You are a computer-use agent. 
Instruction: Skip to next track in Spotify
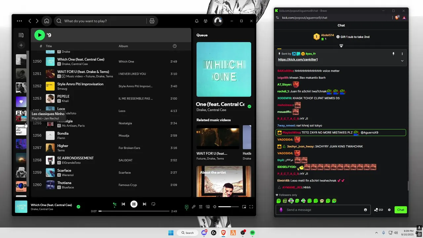pyautogui.click(x=144, y=204)
